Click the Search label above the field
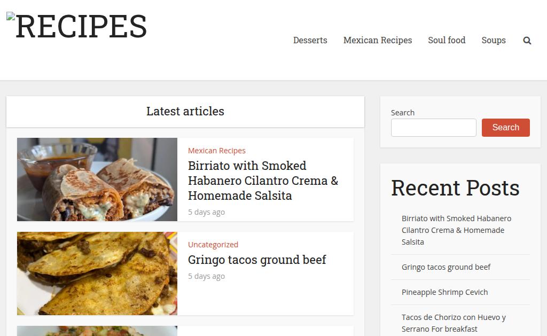This screenshot has width=547, height=336. [x=403, y=113]
